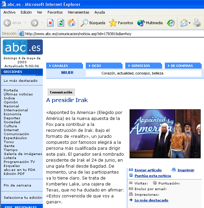Open Lotería in the sidebar
204x208 pixels.
[x=10, y=158]
